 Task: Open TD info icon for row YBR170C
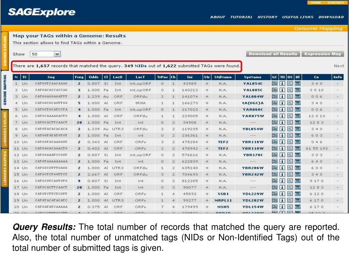tap(282, 155)
